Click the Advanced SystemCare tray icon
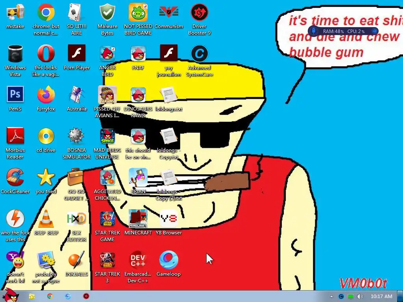Image resolution: width=403 pixels, height=302 pixels. point(341,296)
